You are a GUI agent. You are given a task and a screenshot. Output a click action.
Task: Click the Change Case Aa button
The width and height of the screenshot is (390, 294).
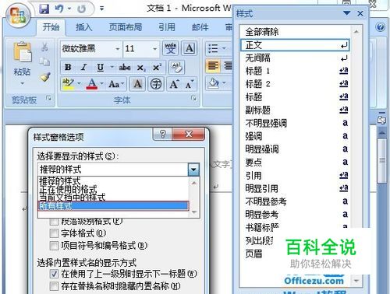116,84
